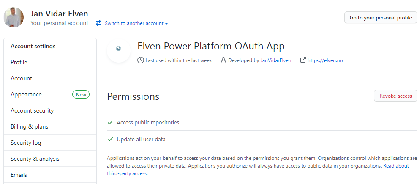The height and width of the screenshot is (184, 417).
Task: Click checkmark beside Access public repositories
Action: click(x=110, y=123)
